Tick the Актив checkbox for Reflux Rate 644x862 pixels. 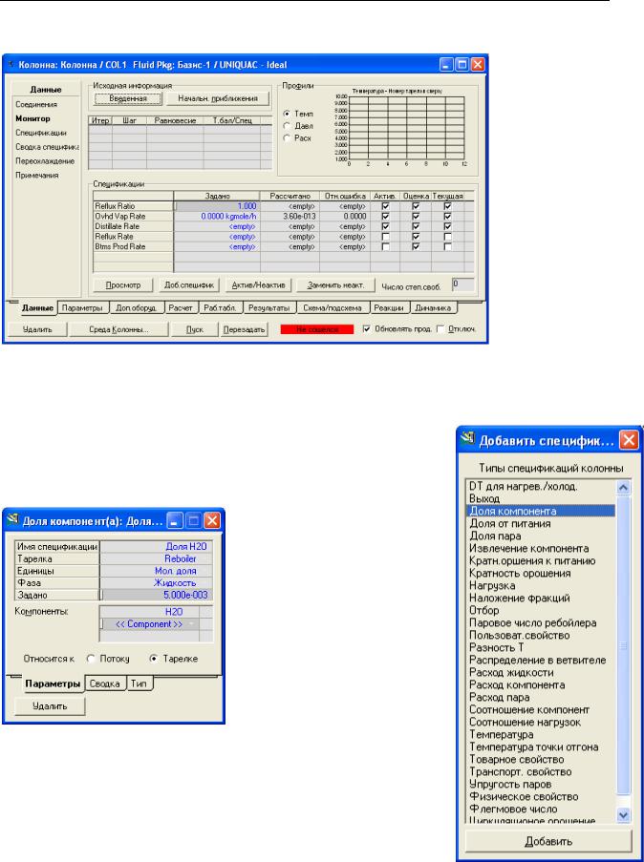[x=385, y=237]
